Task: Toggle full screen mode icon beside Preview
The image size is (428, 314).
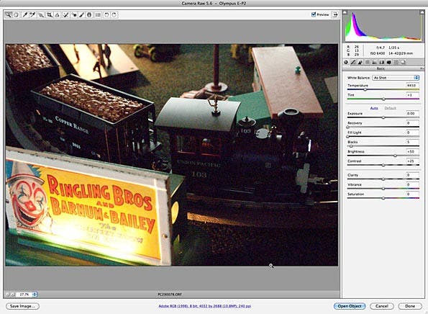Action: point(335,14)
